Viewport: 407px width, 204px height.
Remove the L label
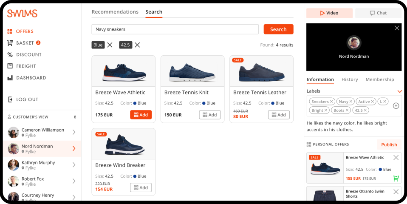384,102
